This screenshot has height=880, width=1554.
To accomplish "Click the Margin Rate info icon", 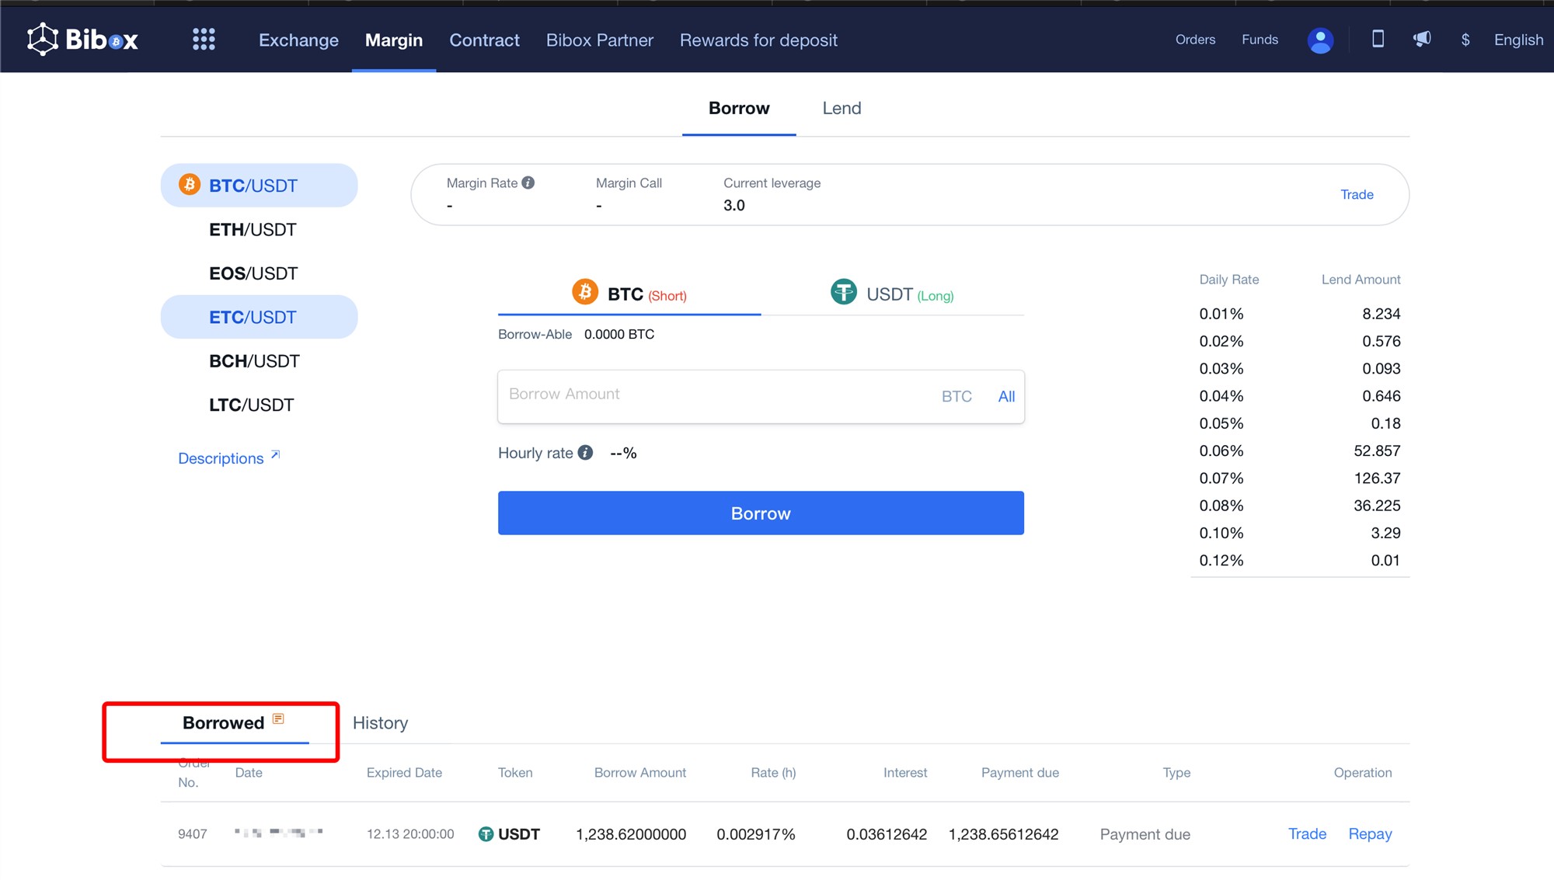I will coord(528,183).
